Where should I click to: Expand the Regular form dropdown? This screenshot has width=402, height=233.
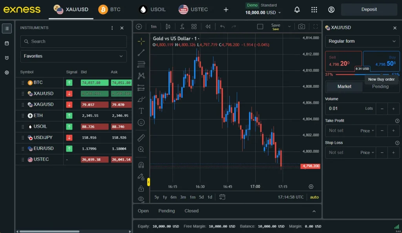click(x=362, y=41)
